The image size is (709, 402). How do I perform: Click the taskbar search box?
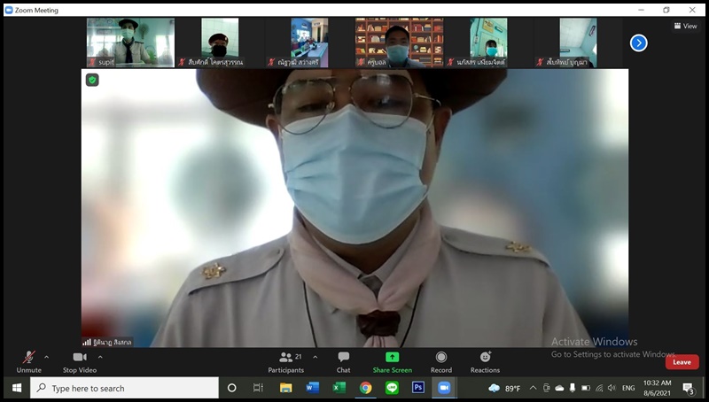pyautogui.click(x=124, y=388)
